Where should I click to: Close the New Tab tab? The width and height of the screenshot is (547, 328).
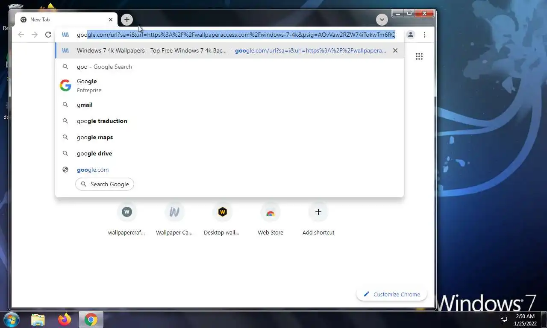111,20
